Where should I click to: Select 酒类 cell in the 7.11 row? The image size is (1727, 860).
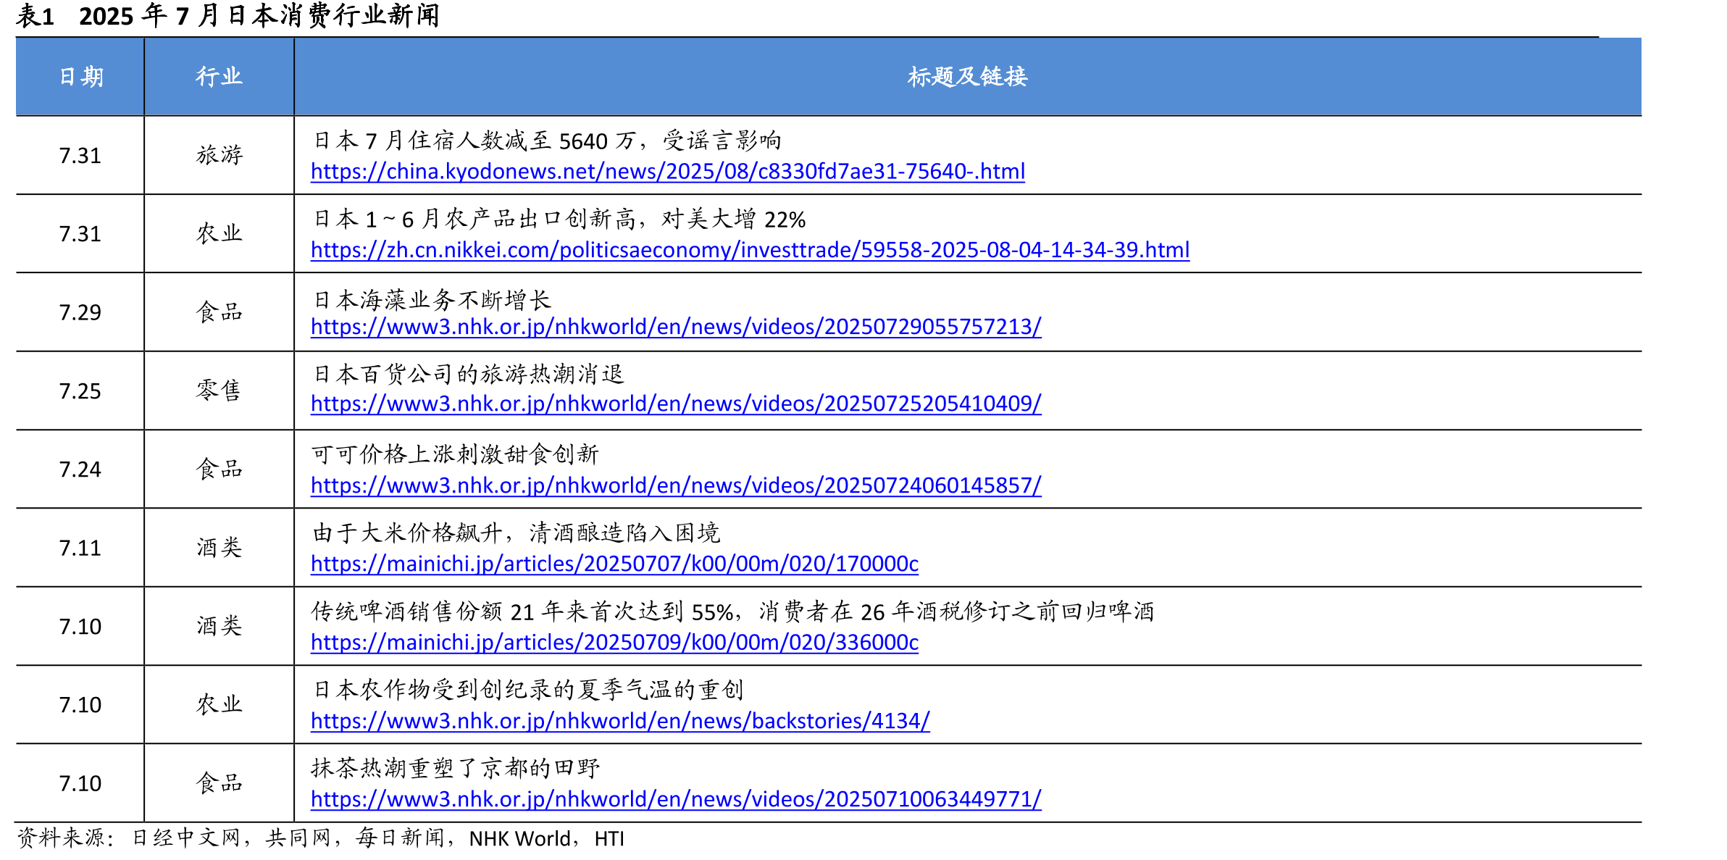[219, 548]
